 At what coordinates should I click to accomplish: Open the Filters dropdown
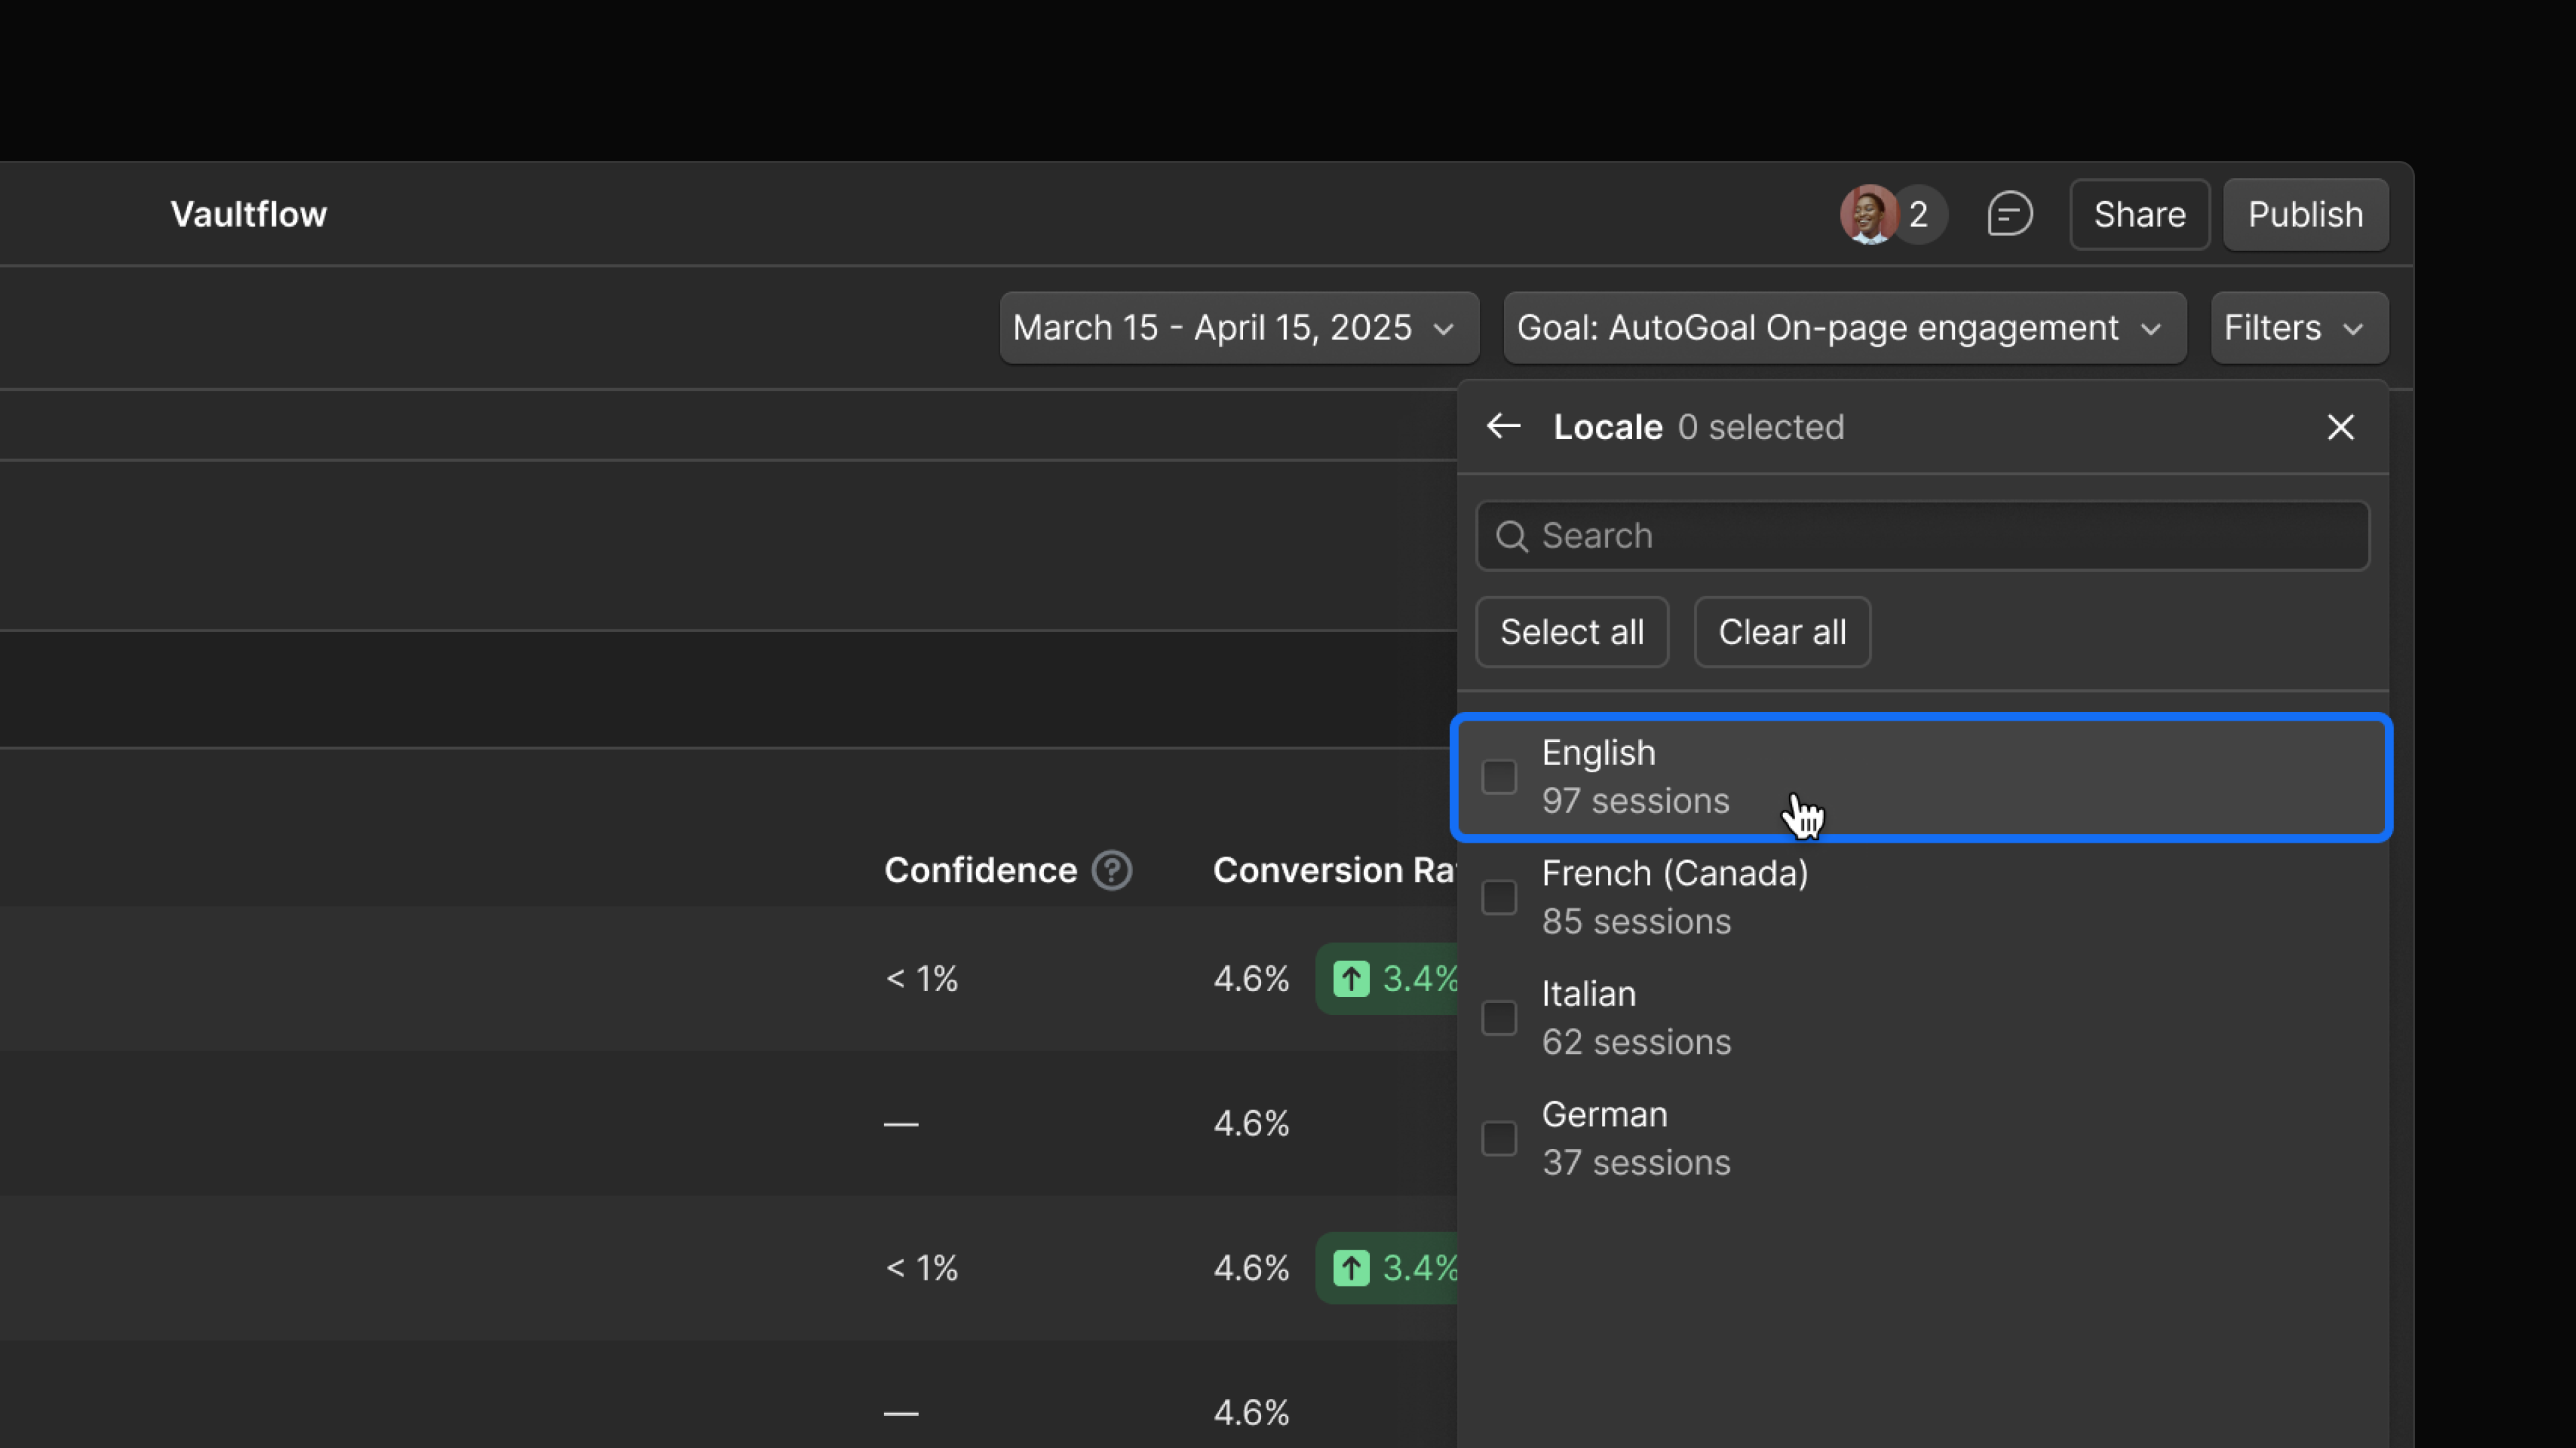[x=2298, y=328]
